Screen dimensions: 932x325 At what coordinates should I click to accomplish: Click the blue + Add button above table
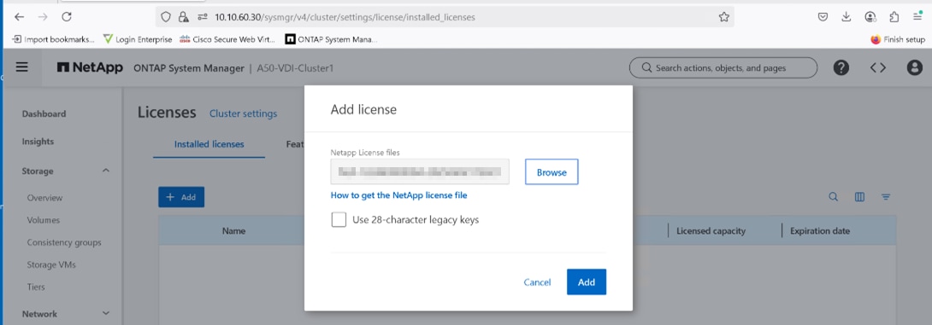click(181, 197)
